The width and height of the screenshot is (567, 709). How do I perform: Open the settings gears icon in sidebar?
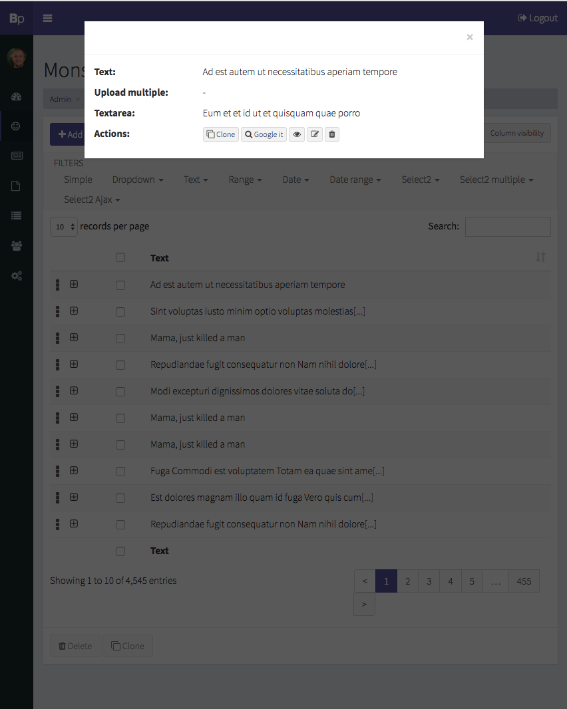16,275
